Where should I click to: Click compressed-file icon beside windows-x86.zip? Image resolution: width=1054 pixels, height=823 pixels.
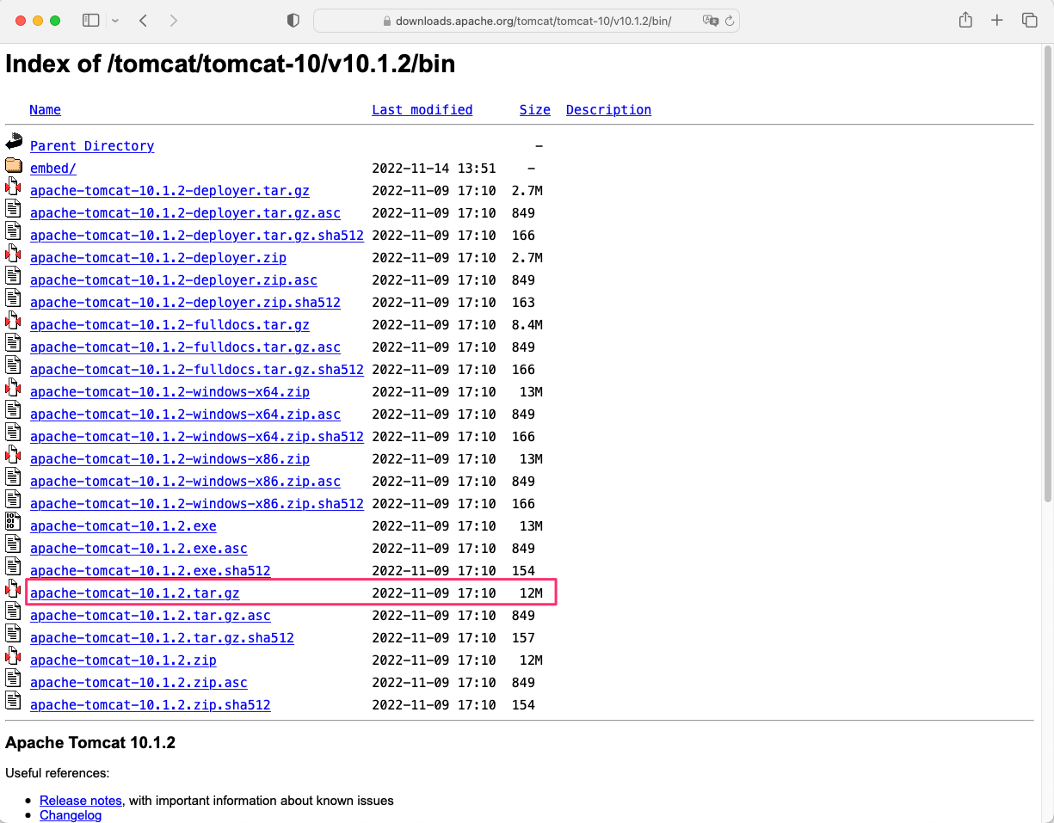pos(13,455)
